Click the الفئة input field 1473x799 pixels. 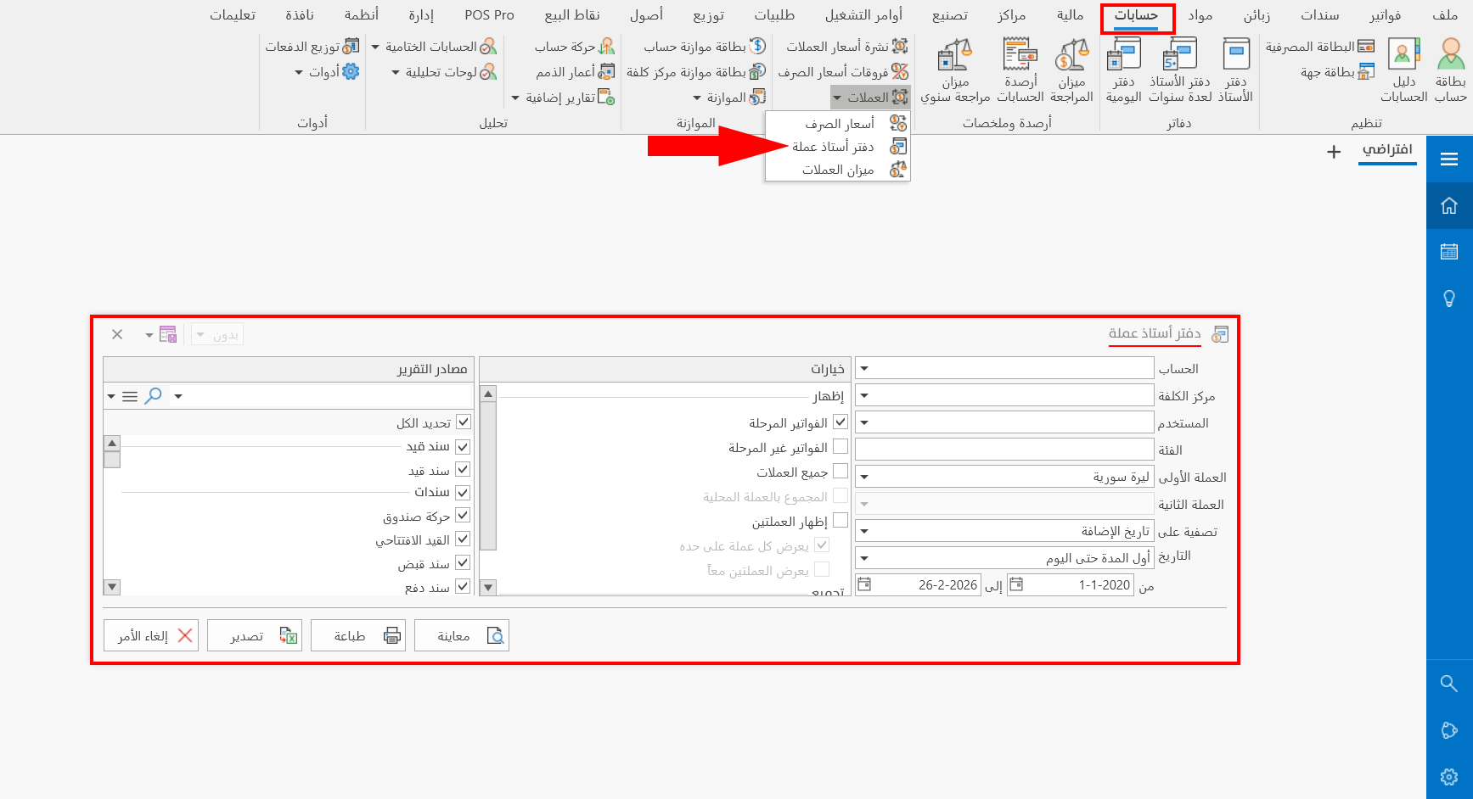point(1004,450)
